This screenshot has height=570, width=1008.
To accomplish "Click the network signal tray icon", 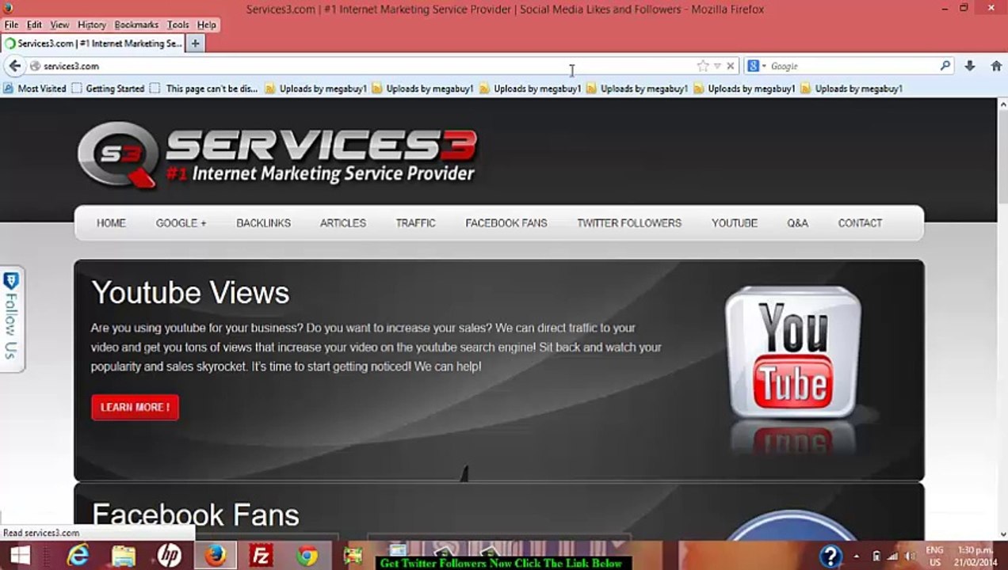I will click(893, 556).
